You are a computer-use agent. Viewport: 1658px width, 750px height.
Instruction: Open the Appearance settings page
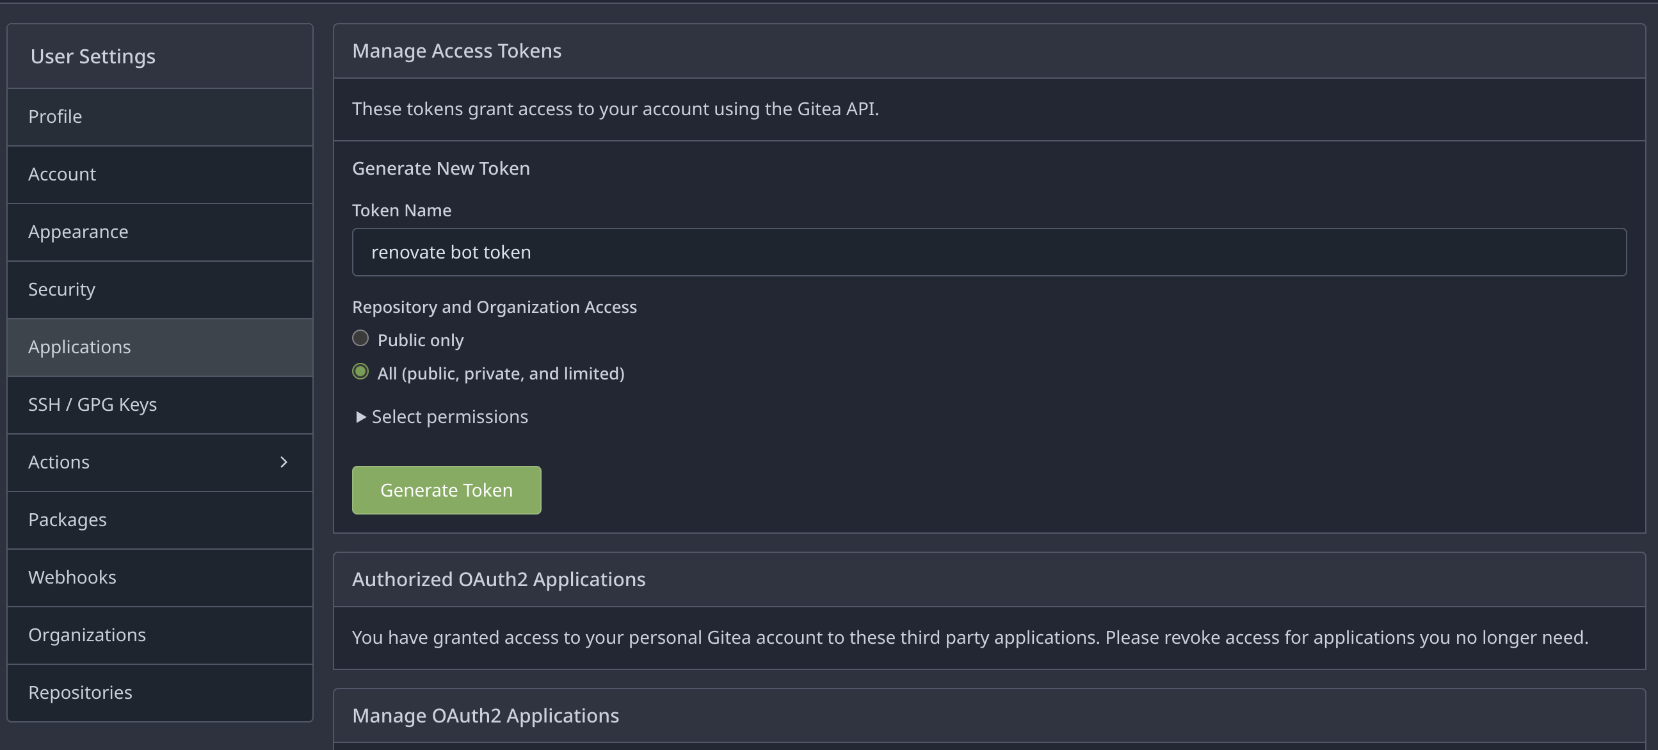pyautogui.click(x=78, y=232)
